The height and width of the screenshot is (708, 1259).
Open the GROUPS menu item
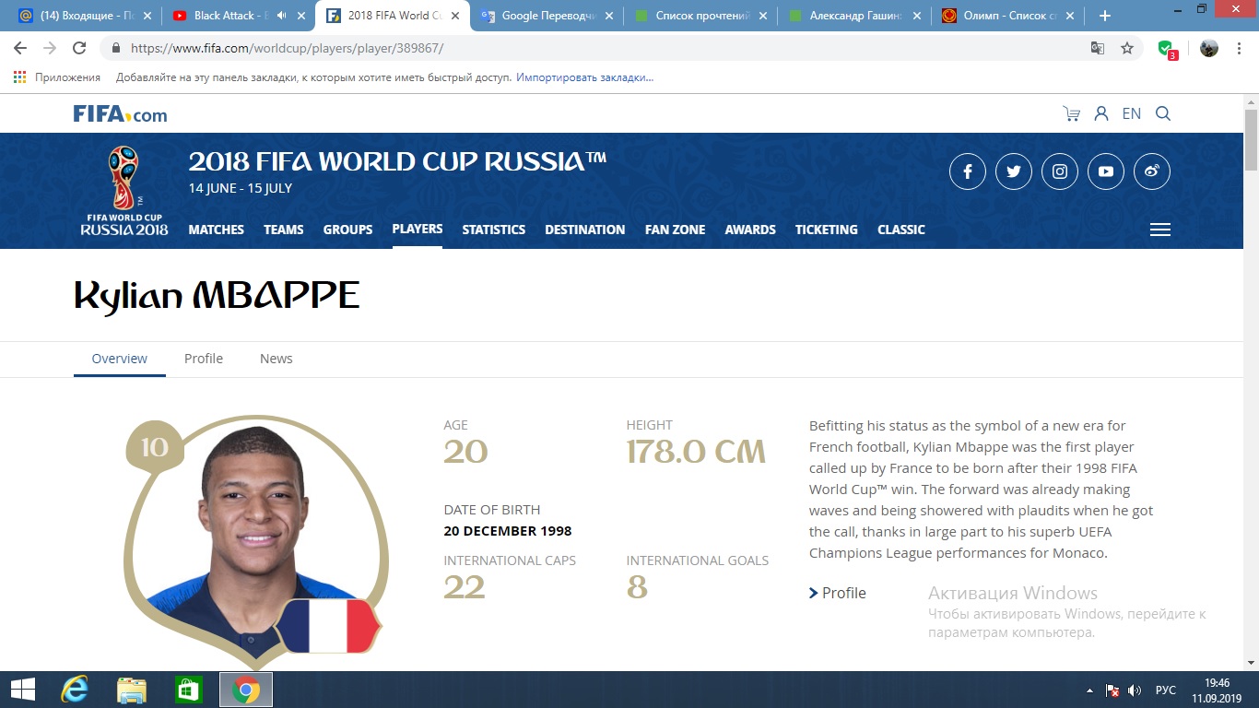(348, 230)
